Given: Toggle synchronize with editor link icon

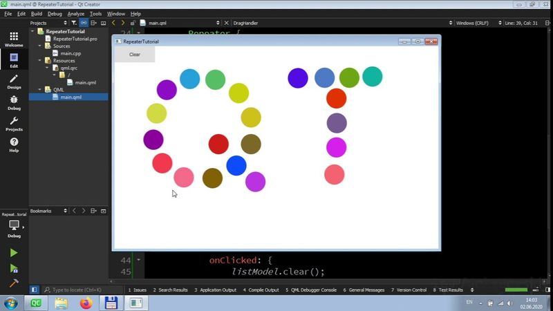Looking at the screenshot, I should point(84,23).
